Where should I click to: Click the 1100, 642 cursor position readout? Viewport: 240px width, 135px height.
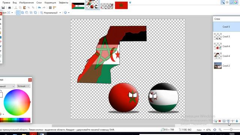pos(185,130)
